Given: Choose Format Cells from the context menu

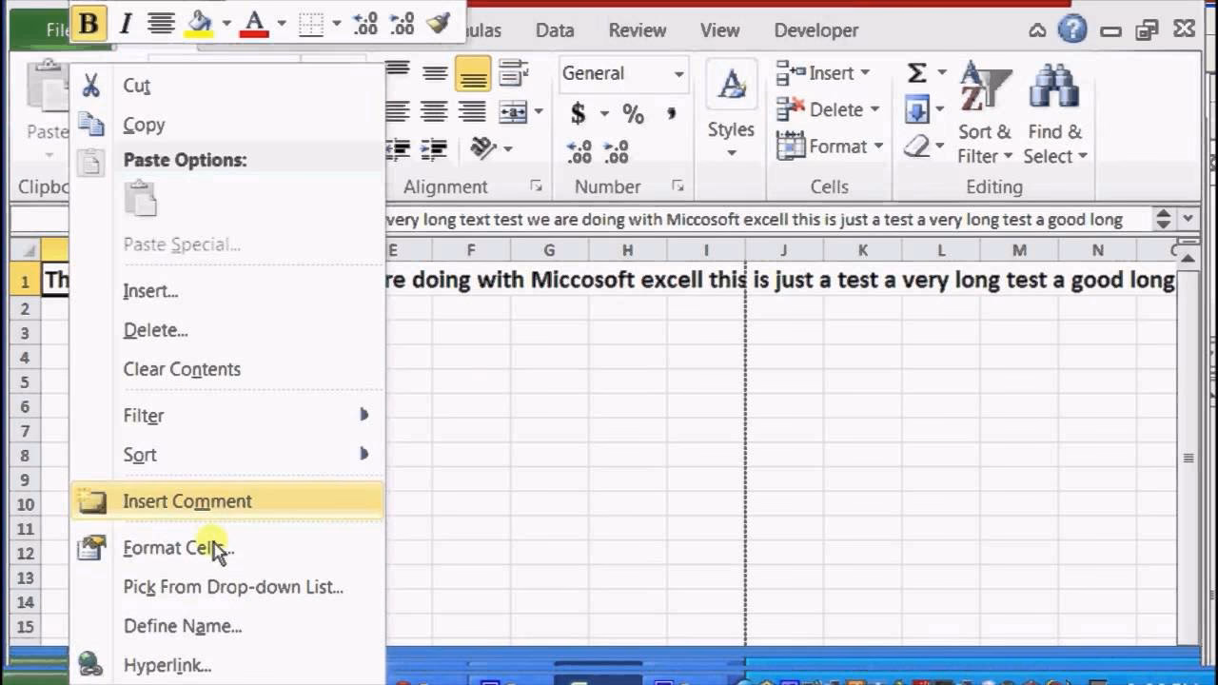Looking at the screenshot, I should click(176, 548).
